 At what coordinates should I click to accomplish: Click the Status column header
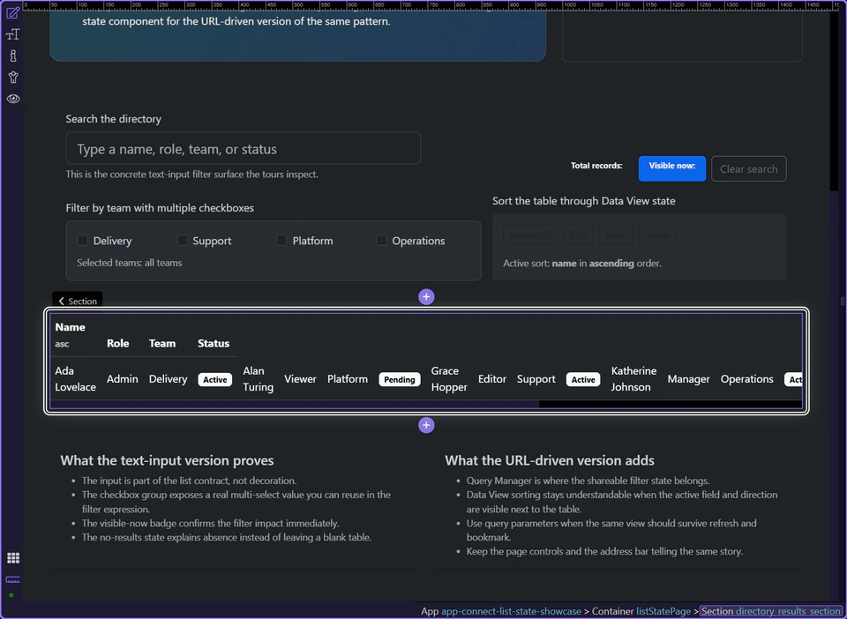pos(214,343)
